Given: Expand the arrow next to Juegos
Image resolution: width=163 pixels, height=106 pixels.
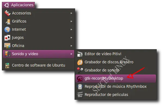Looking at the screenshot, I should tap(71, 38).
